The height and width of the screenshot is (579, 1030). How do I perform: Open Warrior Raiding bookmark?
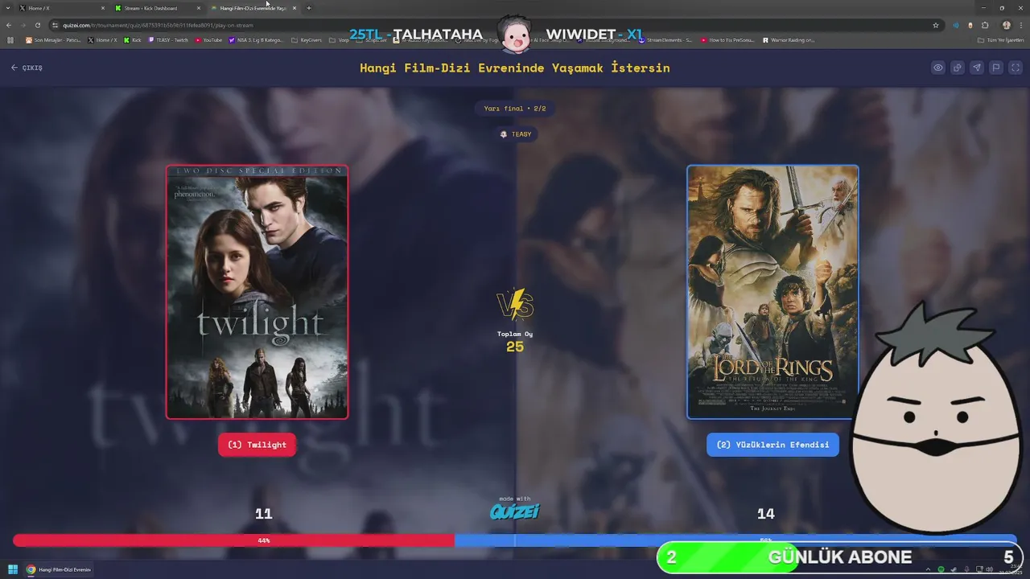[x=789, y=39]
